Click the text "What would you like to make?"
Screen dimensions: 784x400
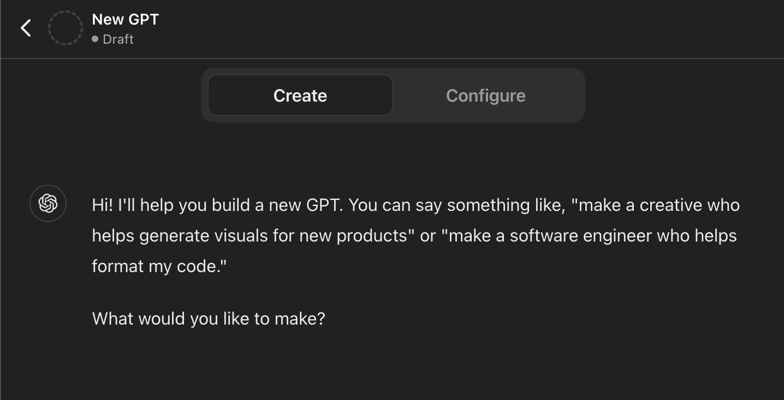[x=209, y=319]
